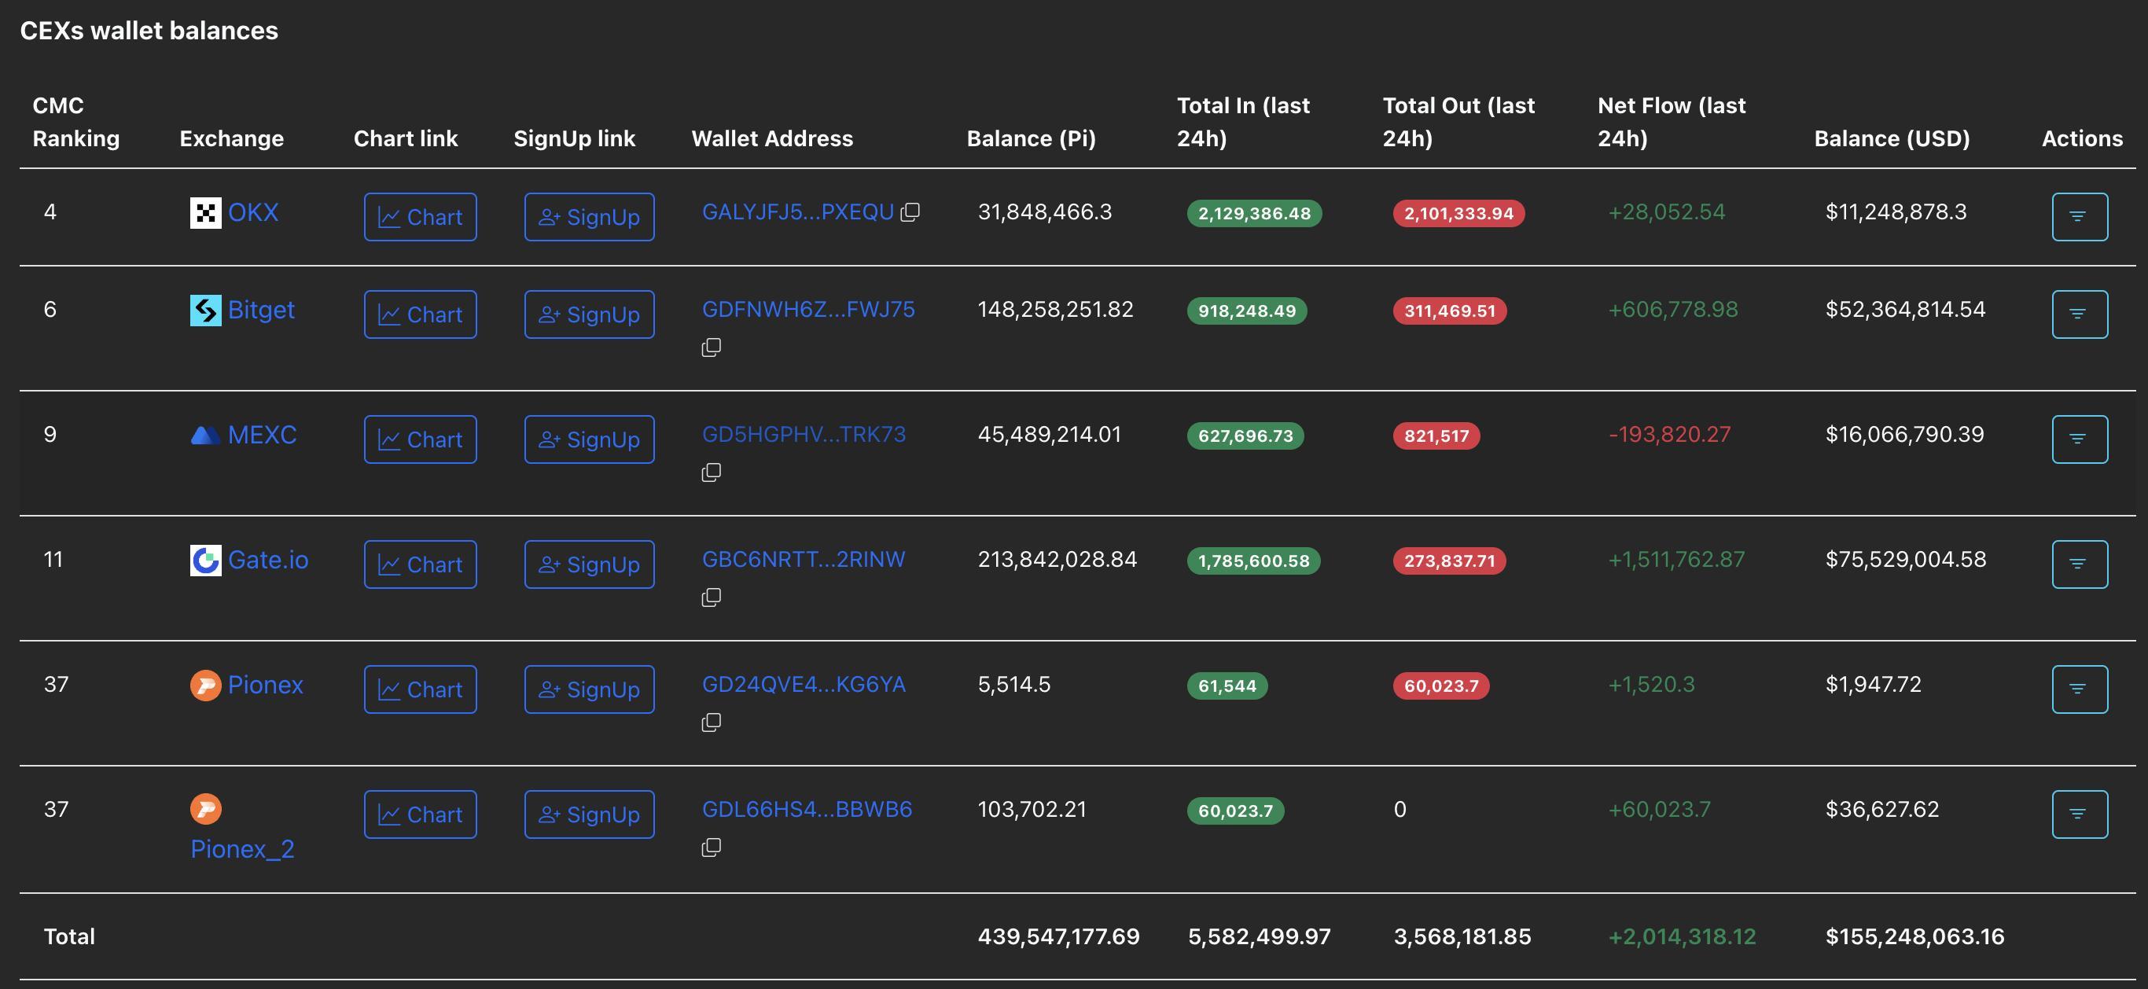2148x989 pixels.
Task: Click the OKX SignUp button
Action: tap(589, 217)
